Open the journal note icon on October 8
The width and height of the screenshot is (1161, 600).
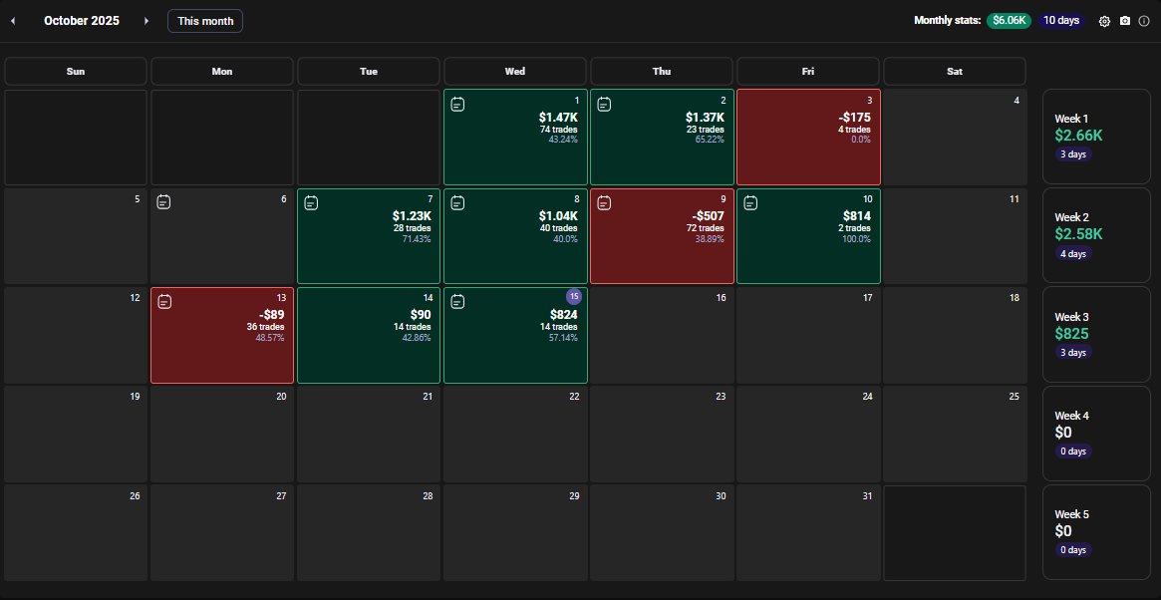[x=457, y=202]
